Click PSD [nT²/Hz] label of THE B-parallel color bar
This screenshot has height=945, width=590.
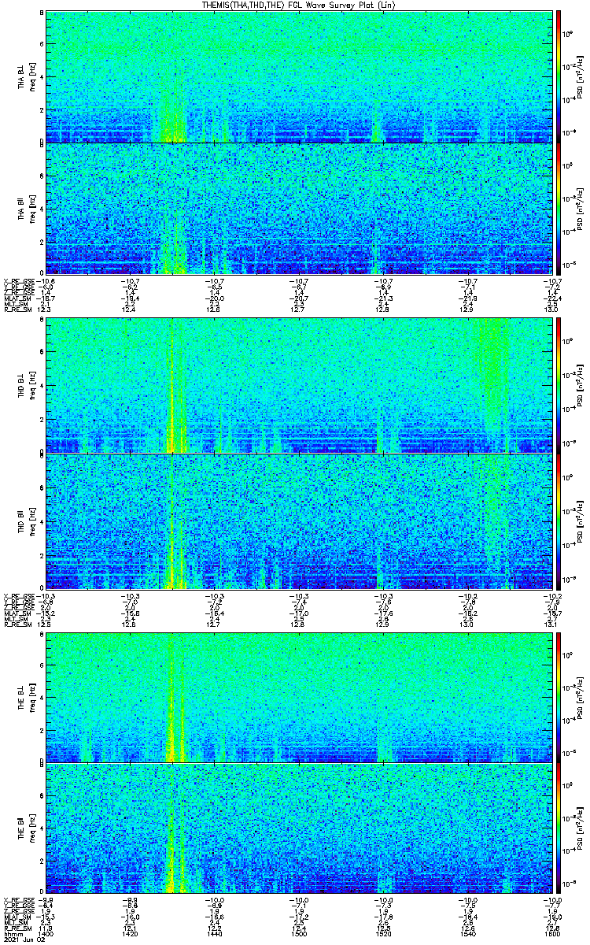coord(581,829)
